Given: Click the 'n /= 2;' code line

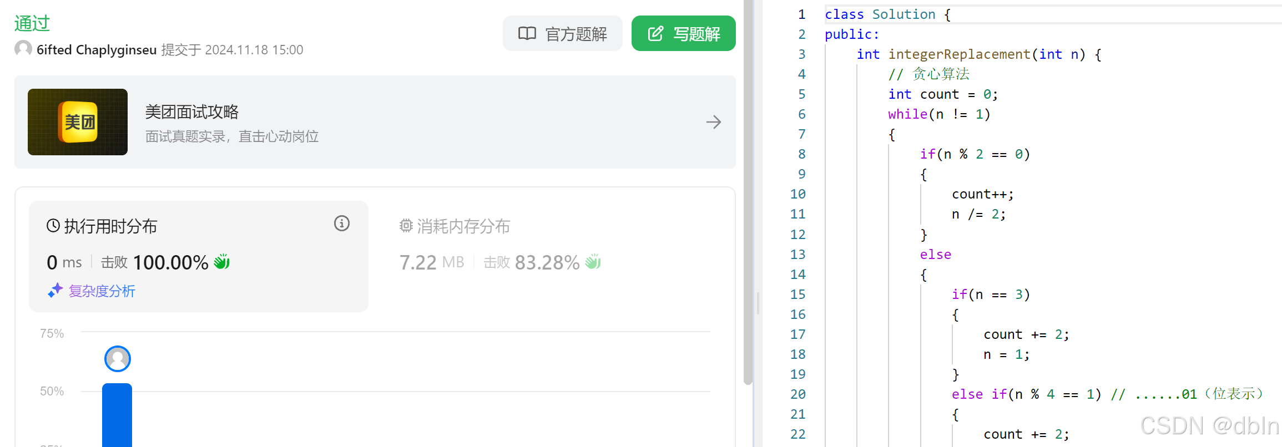Looking at the screenshot, I should tap(979, 214).
